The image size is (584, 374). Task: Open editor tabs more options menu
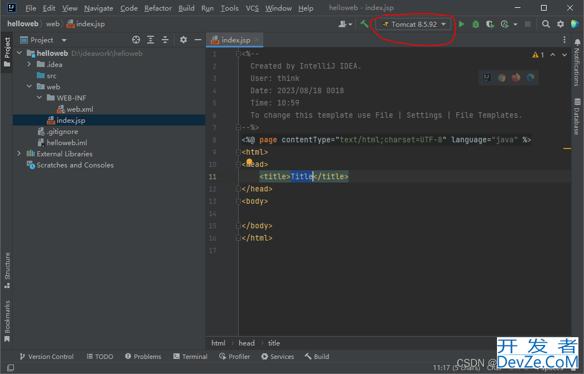(x=564, y=40)
